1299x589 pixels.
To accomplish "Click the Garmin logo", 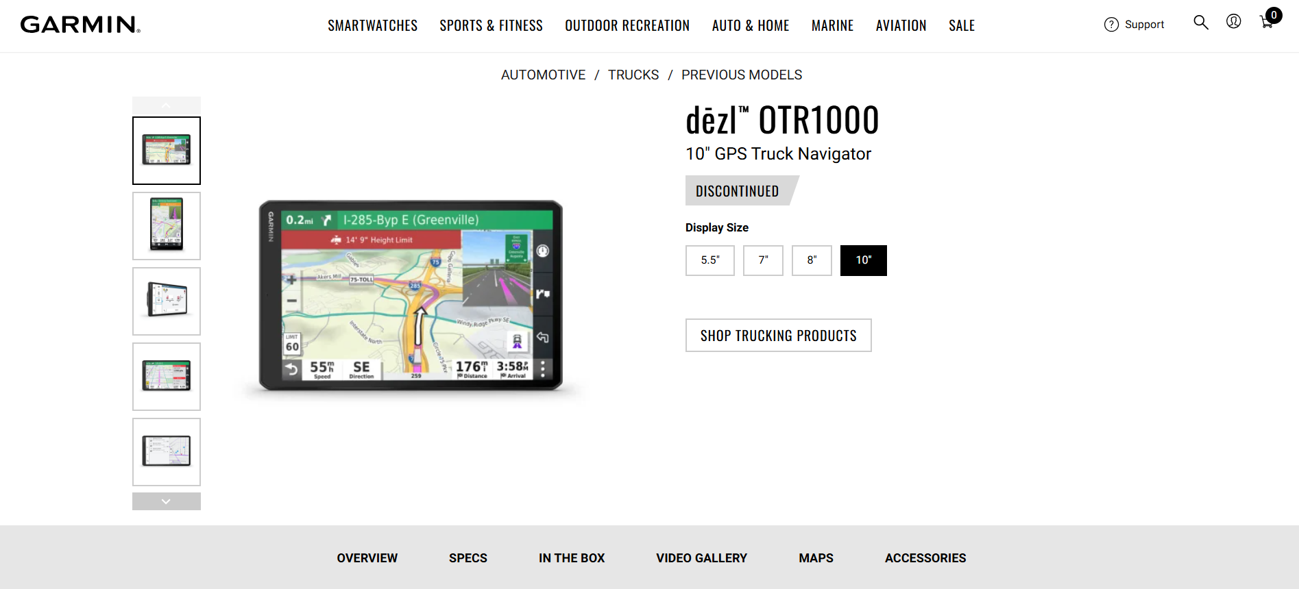I will click(x=80, y=25).
